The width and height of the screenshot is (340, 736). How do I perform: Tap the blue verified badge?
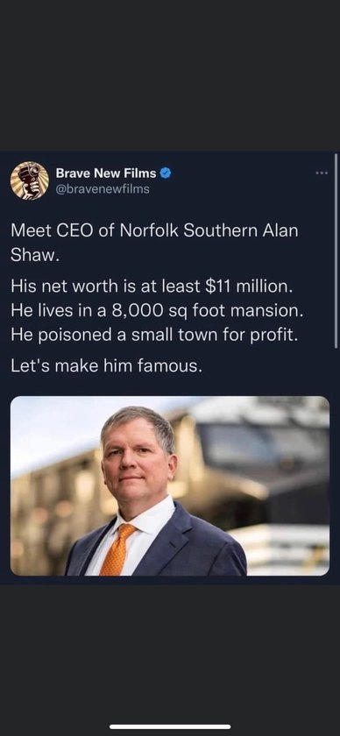166,173
